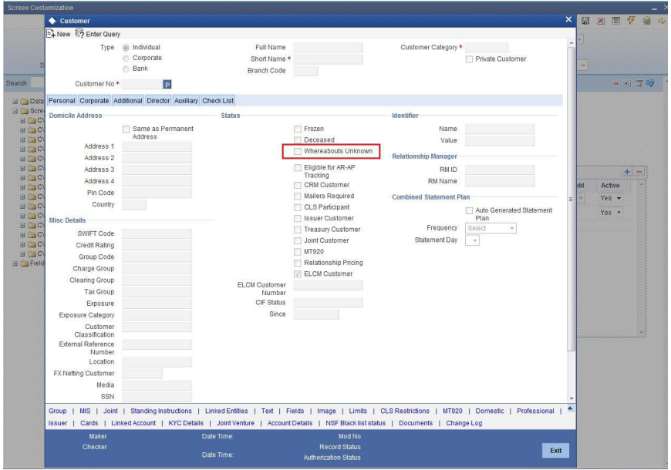The height and width of the screenshot is (470, 671).
Task: Open the first Yes dropdown under Active
Action: click(611, 199)
